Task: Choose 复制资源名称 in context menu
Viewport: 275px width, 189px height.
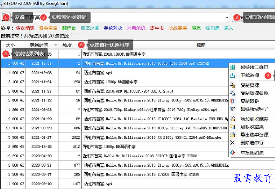Action: [254, 93]
